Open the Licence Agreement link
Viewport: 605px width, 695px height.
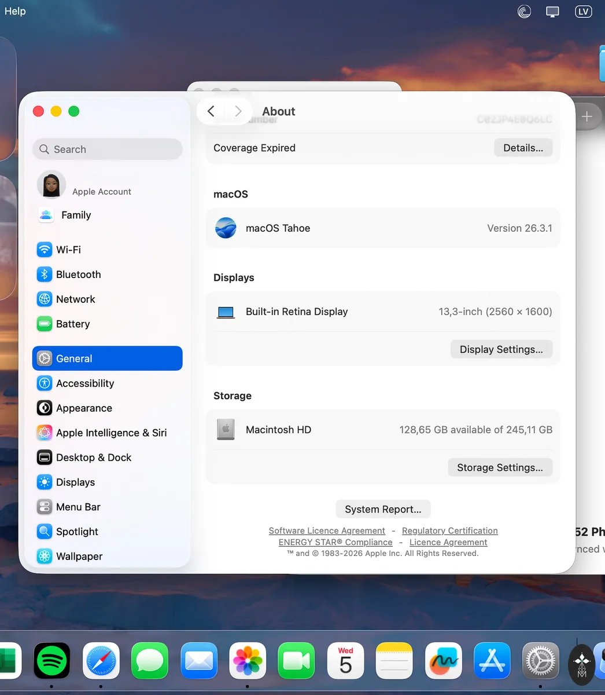click(448, 542)
